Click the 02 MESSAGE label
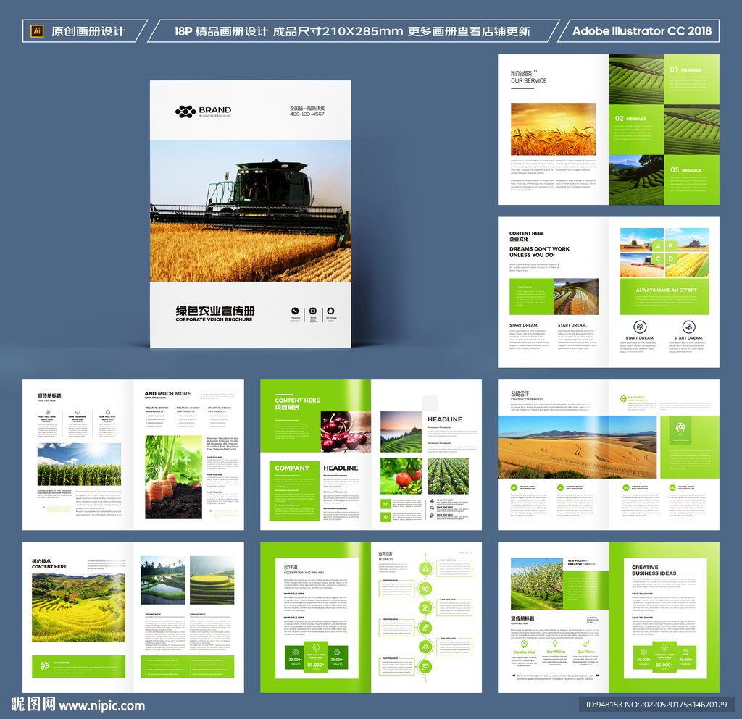This screenshot has width=742, height=719. (630, 119)
